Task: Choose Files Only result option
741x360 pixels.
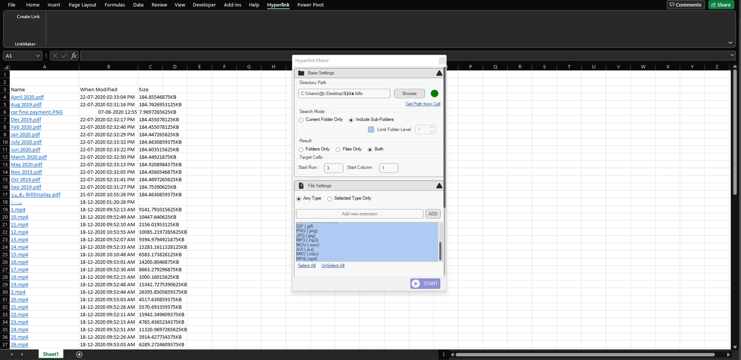Action: point(338,150)
